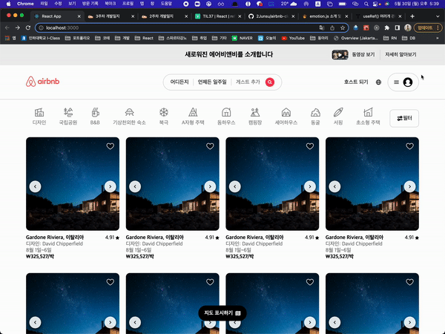Open first listing photo Gardone Riviera
Viewport: 445px width, 334px height.
pyautogui.click(x=73, y=184)
